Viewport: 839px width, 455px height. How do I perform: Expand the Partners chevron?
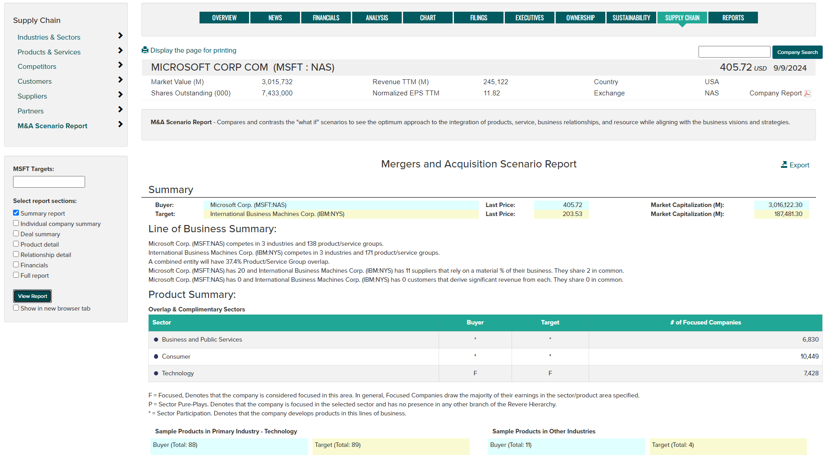pos(120,109)
